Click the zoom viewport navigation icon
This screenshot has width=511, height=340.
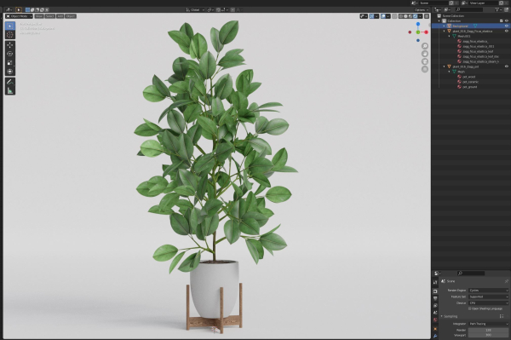click(x=425, y=46)
